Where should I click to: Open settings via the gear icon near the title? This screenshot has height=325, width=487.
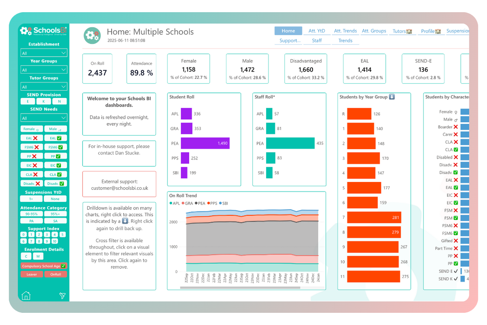92,35
